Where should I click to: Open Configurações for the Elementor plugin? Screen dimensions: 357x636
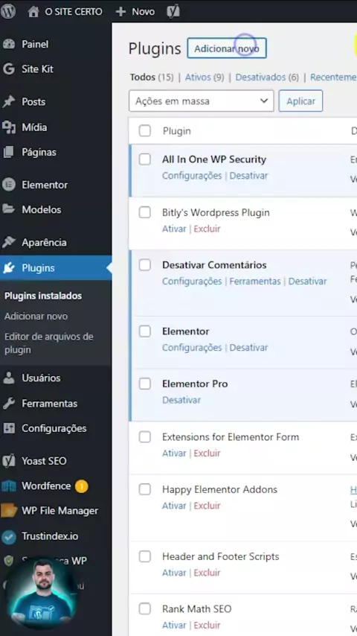[x=192, y=348]
